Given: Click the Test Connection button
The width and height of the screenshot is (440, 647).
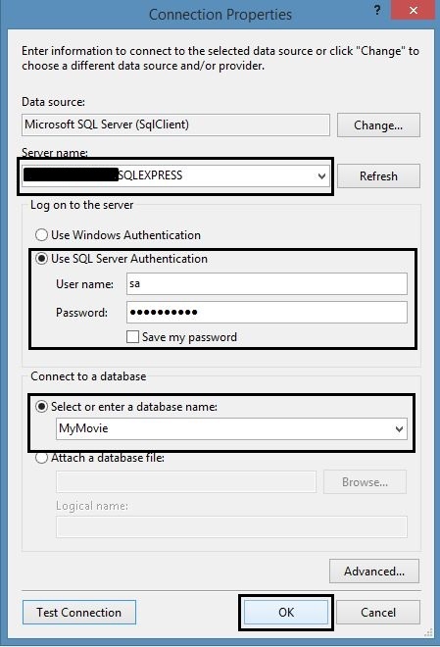Looking at the screenshot, I should click(x=79, y=613).
